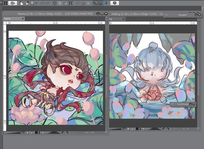Close the Navigator palette
Image resolution: width=204 pixels, height=149 pixels.
pyautogui.click(x=199, y=15)
